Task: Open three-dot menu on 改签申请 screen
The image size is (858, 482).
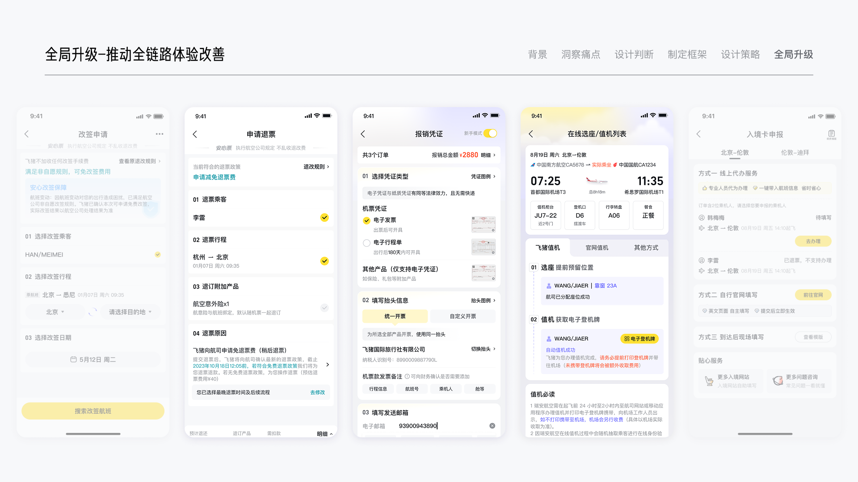Action: click(x=160, y=134)
